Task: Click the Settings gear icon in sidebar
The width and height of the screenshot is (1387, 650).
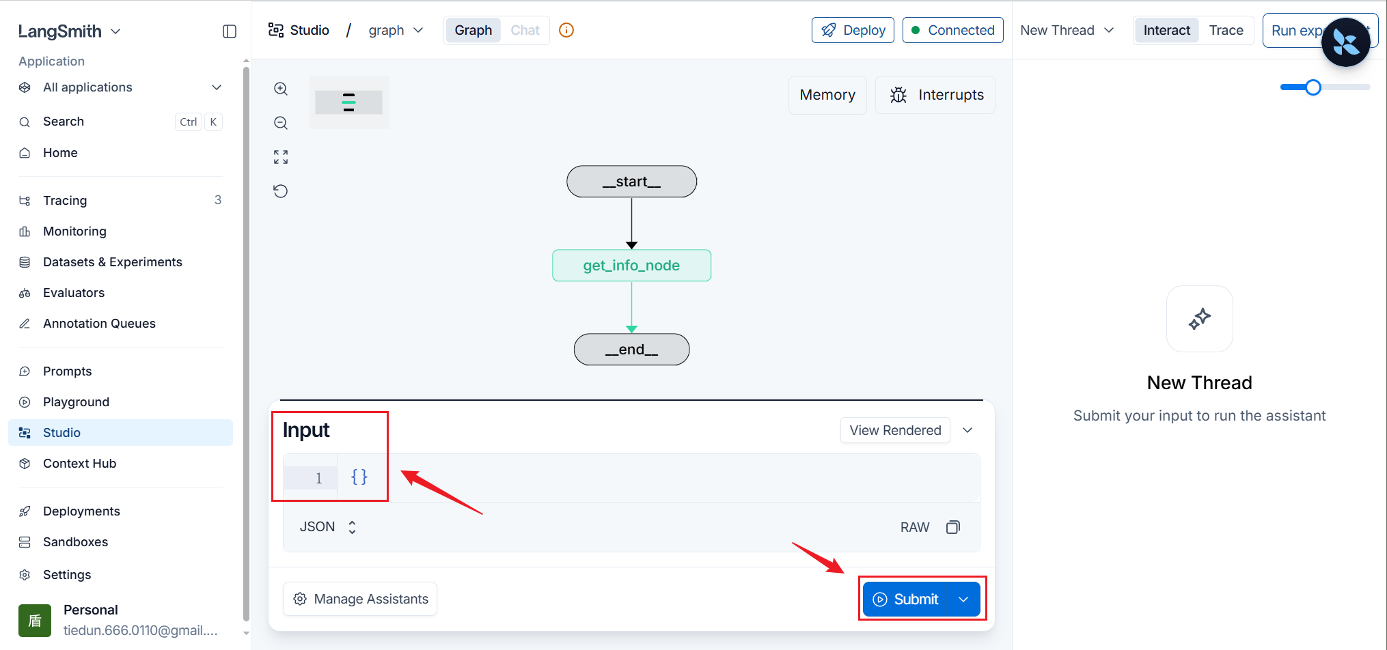Action: (x=25, y=575)
